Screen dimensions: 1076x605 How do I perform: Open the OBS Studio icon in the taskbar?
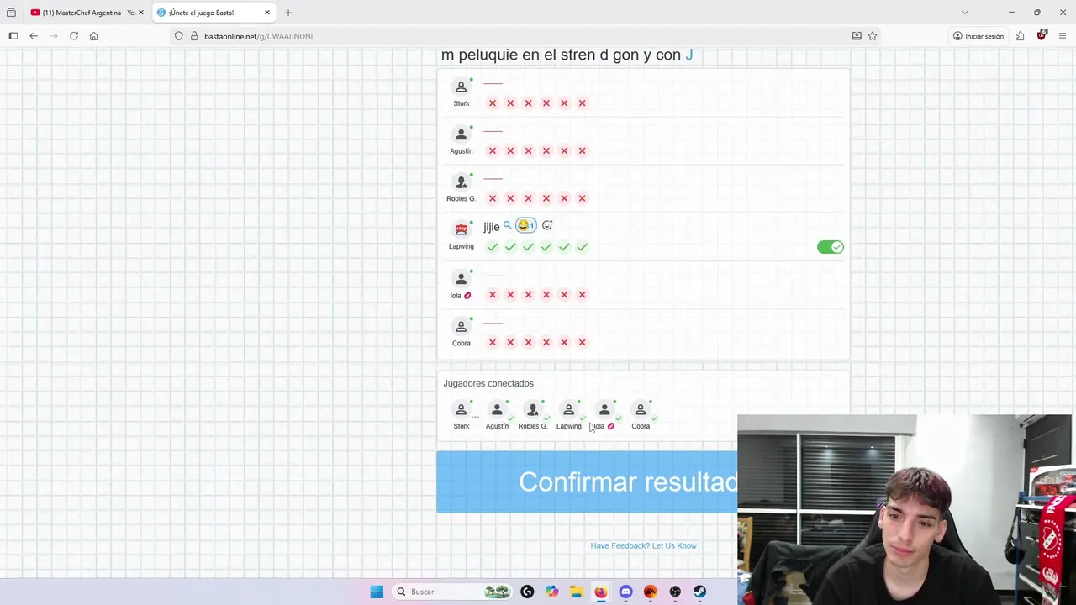675,592
